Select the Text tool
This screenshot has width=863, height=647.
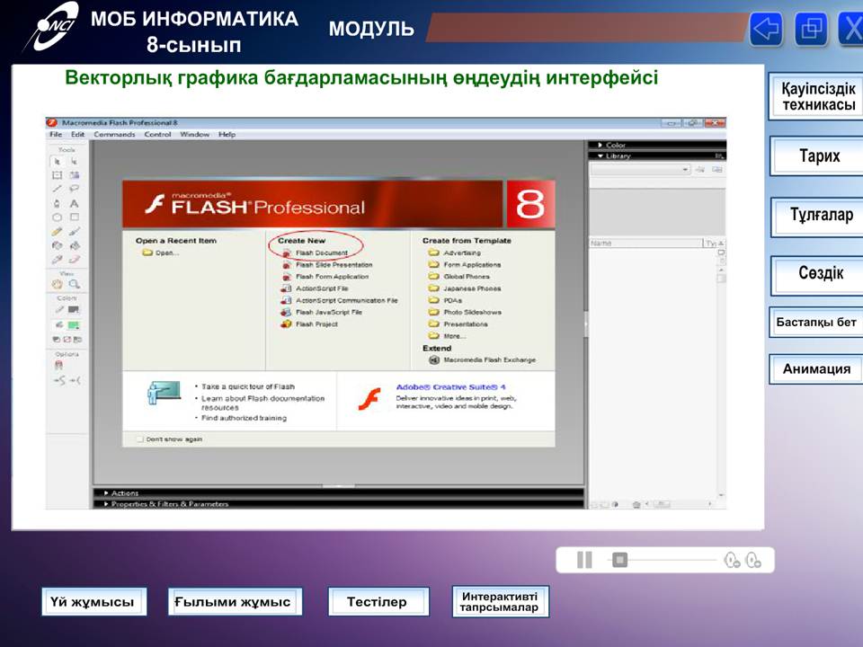[x=75, y=204]
